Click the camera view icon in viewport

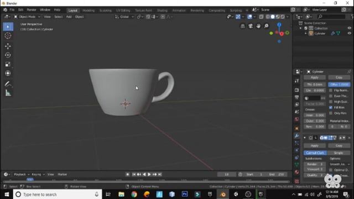[251, 26]
